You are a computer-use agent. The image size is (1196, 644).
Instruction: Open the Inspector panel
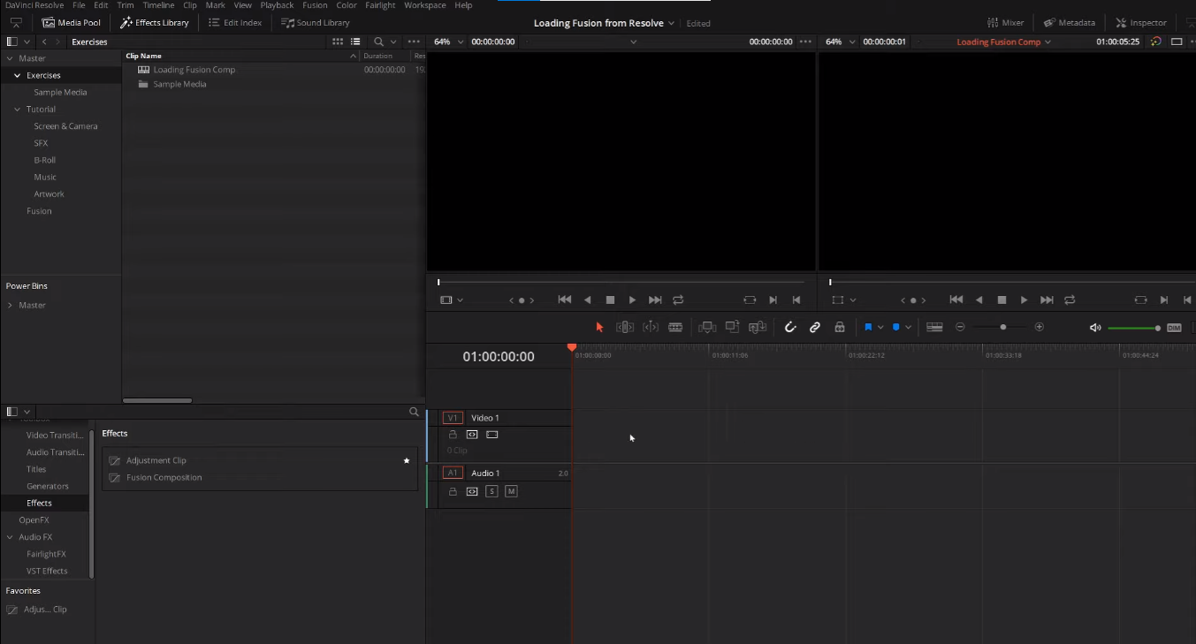[x=1140, y=22]
